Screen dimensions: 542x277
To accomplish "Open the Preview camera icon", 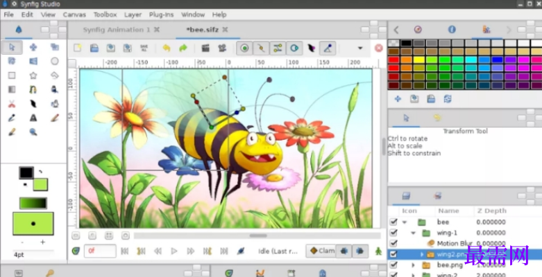I will click(222, 48).
